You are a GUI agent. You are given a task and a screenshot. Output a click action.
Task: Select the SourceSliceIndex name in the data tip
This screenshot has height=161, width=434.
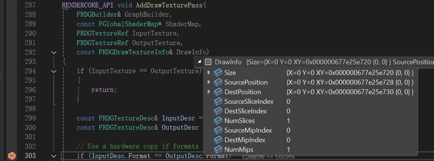(249, 101)
